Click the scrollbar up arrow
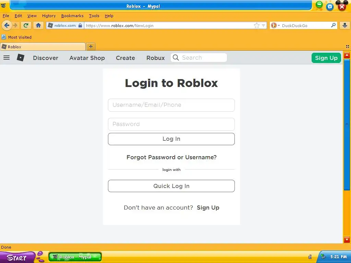 pyautogui.click(x=347, y=55)
